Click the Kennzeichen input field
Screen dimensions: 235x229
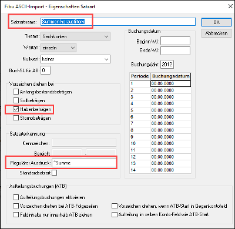84,143
